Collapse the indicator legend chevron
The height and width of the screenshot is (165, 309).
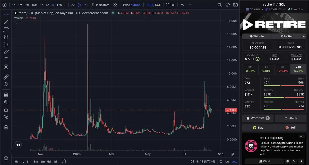click(x=17, y=23)
